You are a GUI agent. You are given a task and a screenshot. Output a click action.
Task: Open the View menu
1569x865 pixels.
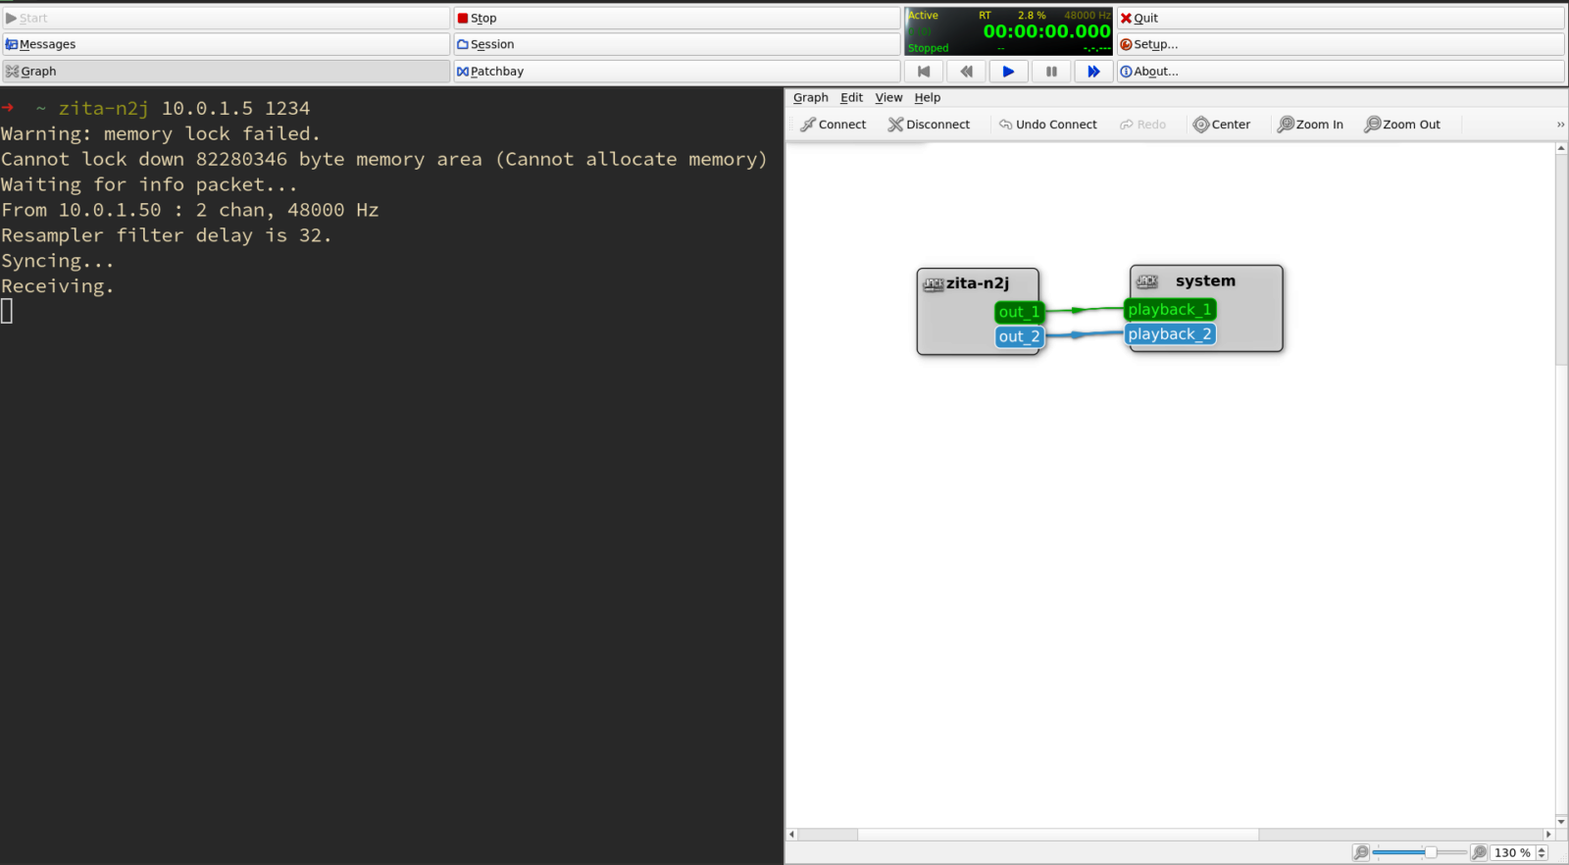click(x=888, y=97)
